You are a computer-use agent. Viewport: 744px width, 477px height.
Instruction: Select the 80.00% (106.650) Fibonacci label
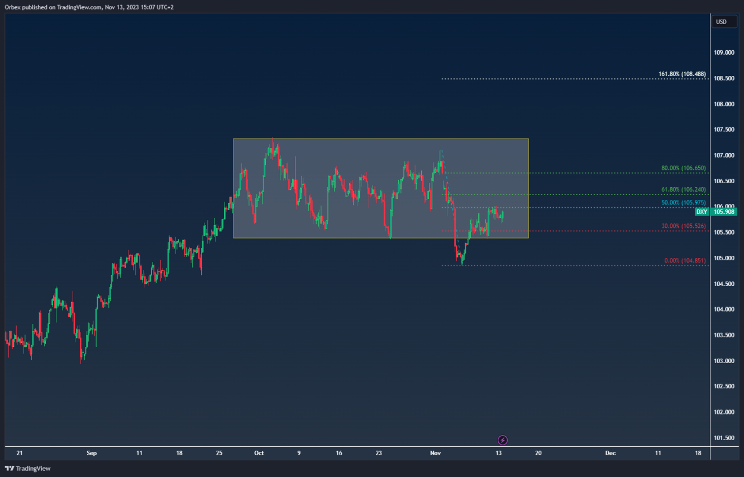click(684, 168)
